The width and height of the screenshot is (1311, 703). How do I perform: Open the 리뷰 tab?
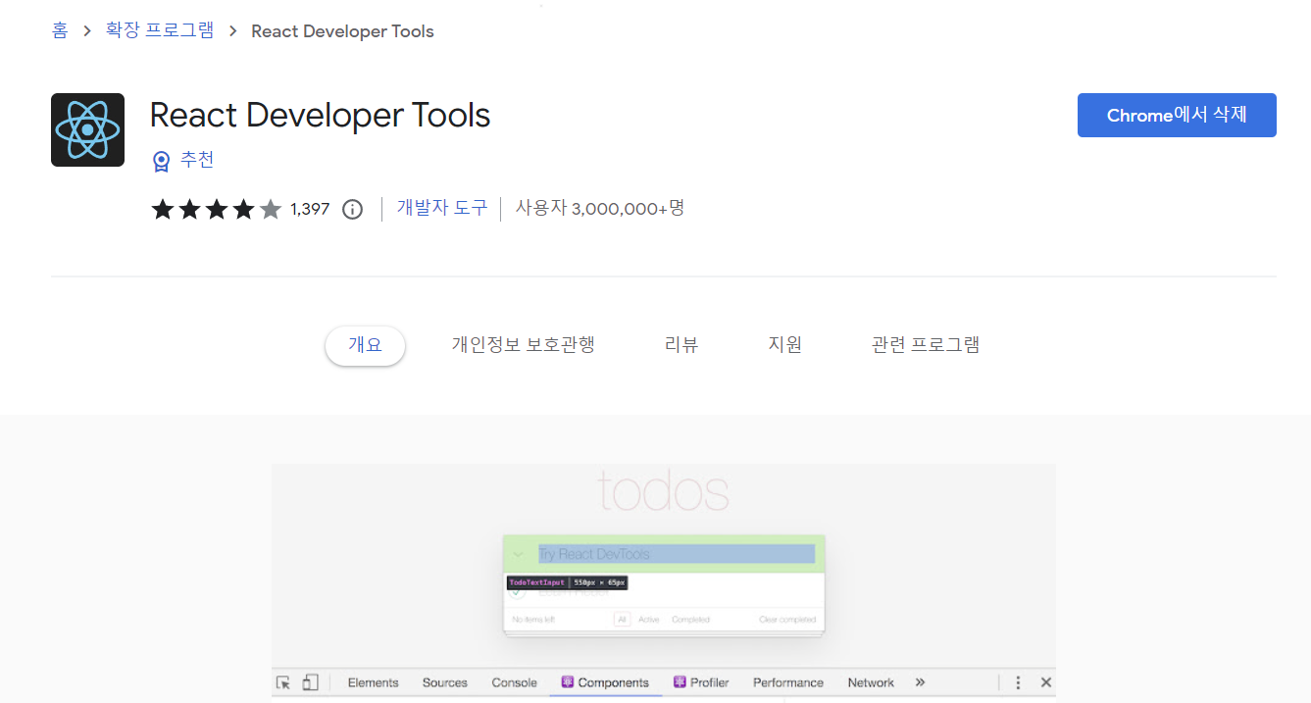(x=681, y=345)
